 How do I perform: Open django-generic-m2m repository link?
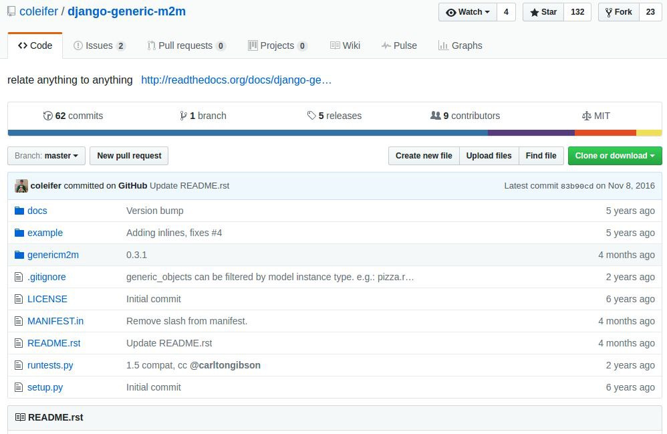tap(127, 11)
